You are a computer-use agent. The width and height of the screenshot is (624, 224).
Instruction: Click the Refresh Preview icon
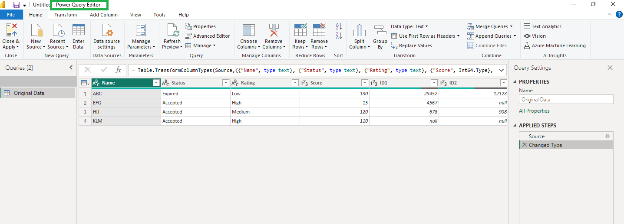pos(172,30)
